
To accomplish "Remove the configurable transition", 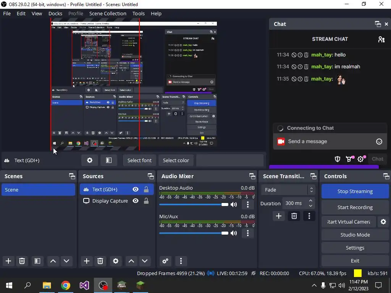I will pos(294,216).
